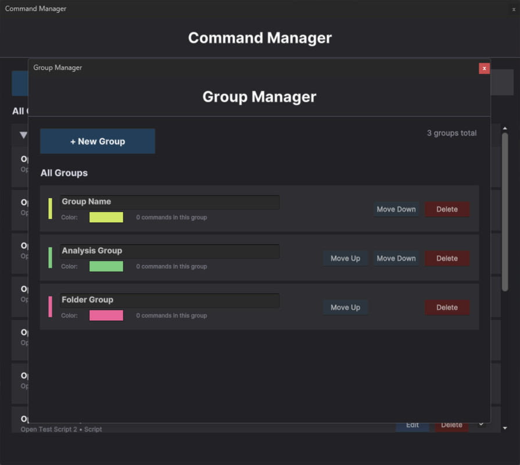The image size is (520, 465).
Task: Move the "Group Name" group down
Action: coord(396,209)
